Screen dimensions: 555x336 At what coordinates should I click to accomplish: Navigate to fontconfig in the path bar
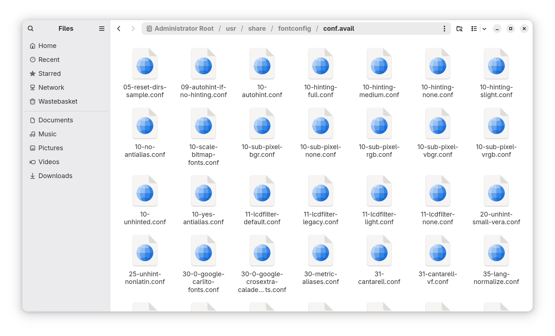tap(294, 29)
